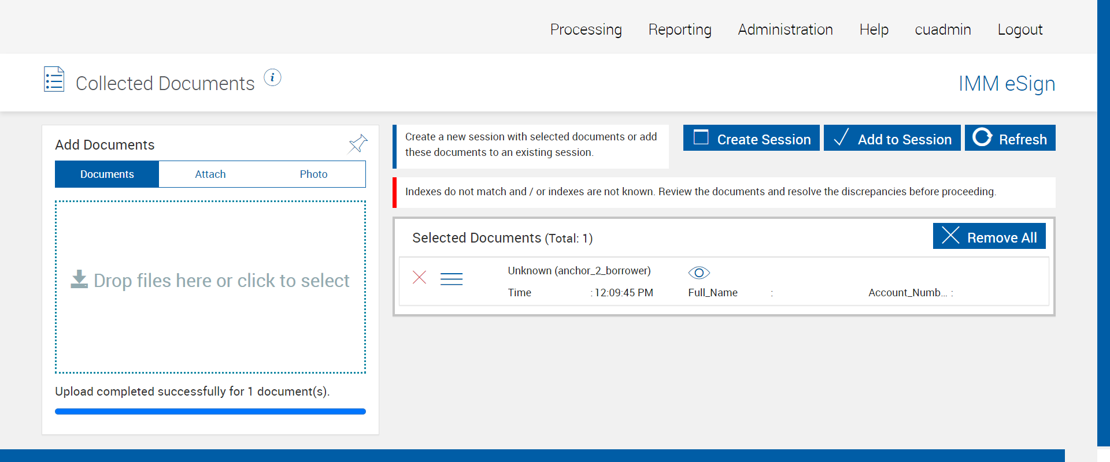Image resolution: width=1110 pixels, height=462 pixels.
Task: Open the cuadmin user menu
Action: [942, 29]
